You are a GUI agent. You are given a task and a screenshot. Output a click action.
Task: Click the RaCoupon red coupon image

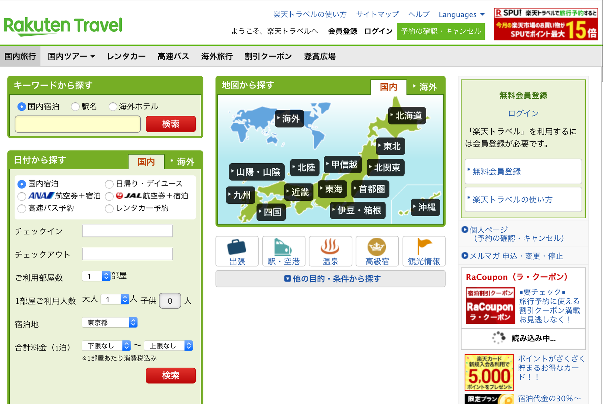coord(490,305)
